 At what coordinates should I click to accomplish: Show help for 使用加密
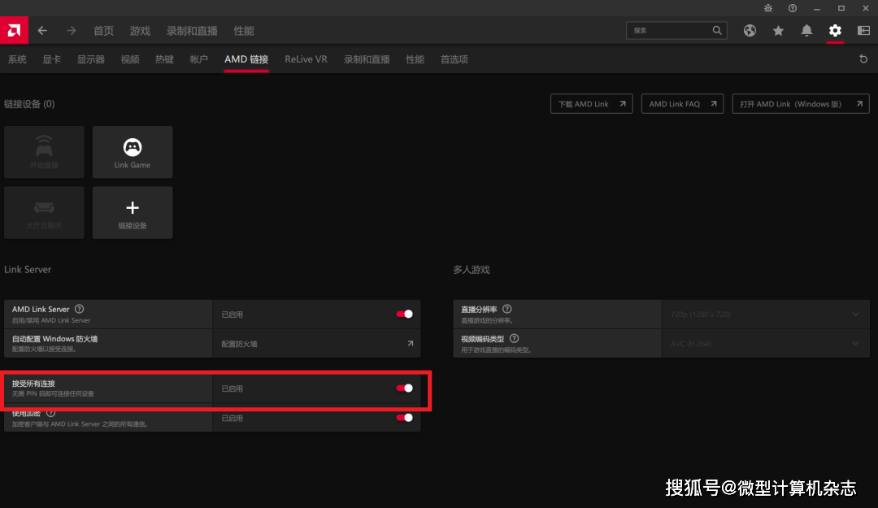pyautogui.click(x=51, y=414)
